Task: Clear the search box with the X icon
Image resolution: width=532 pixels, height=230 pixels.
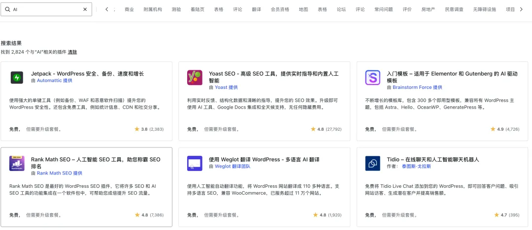Action: pos(85,9)
